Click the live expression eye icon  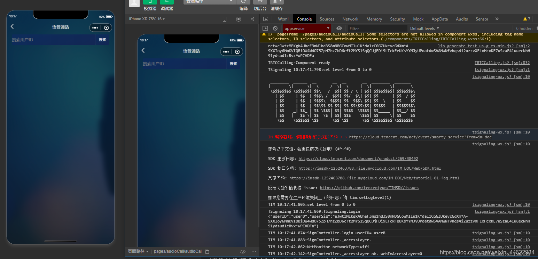339,29
